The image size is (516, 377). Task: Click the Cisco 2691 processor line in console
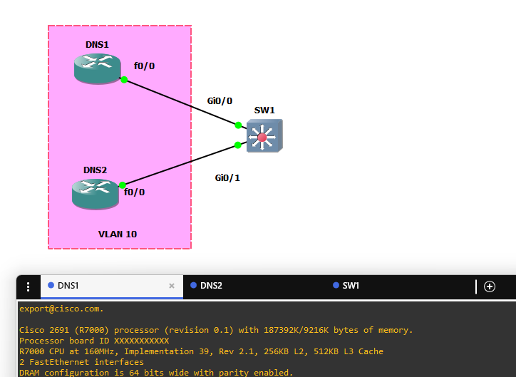pyautogui.click(x=216, y=330)
